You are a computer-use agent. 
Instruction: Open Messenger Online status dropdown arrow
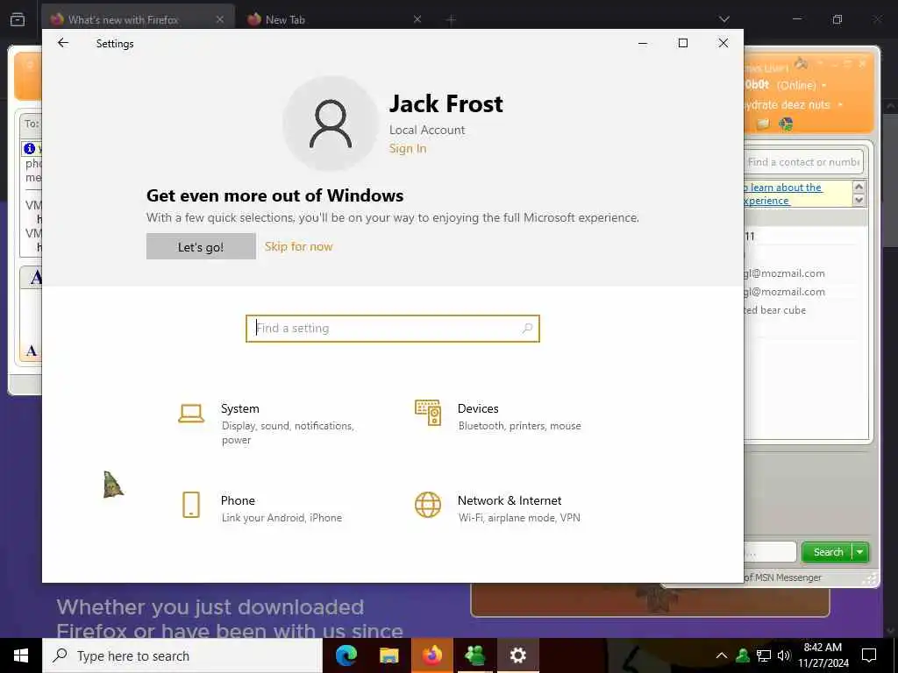point(824,85)
